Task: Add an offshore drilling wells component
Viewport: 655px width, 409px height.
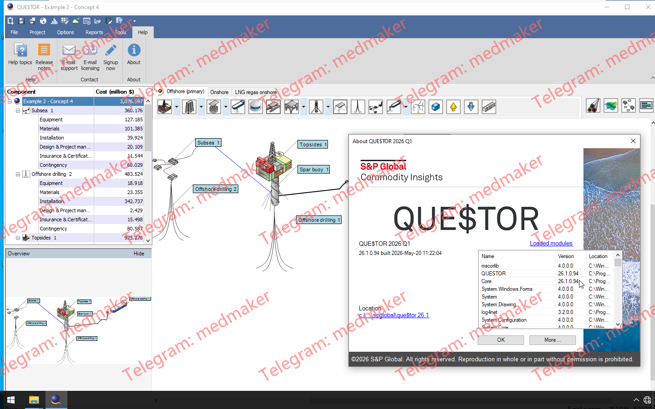Action: (x=358, y=107)
